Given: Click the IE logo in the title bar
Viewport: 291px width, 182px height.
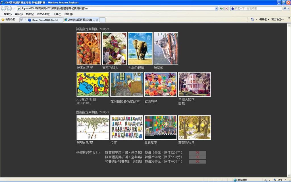Looking at the screenshot, I should point(2,3).
